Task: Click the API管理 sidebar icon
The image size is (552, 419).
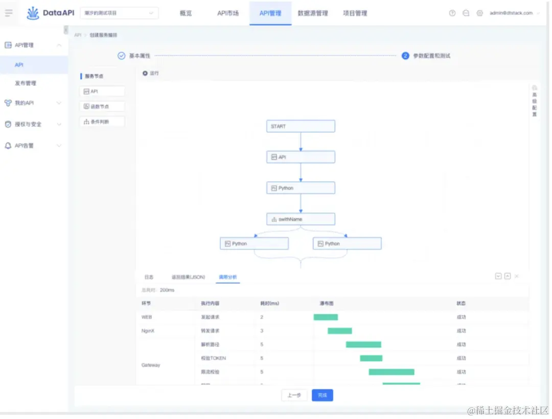Action: click(8, 45)
